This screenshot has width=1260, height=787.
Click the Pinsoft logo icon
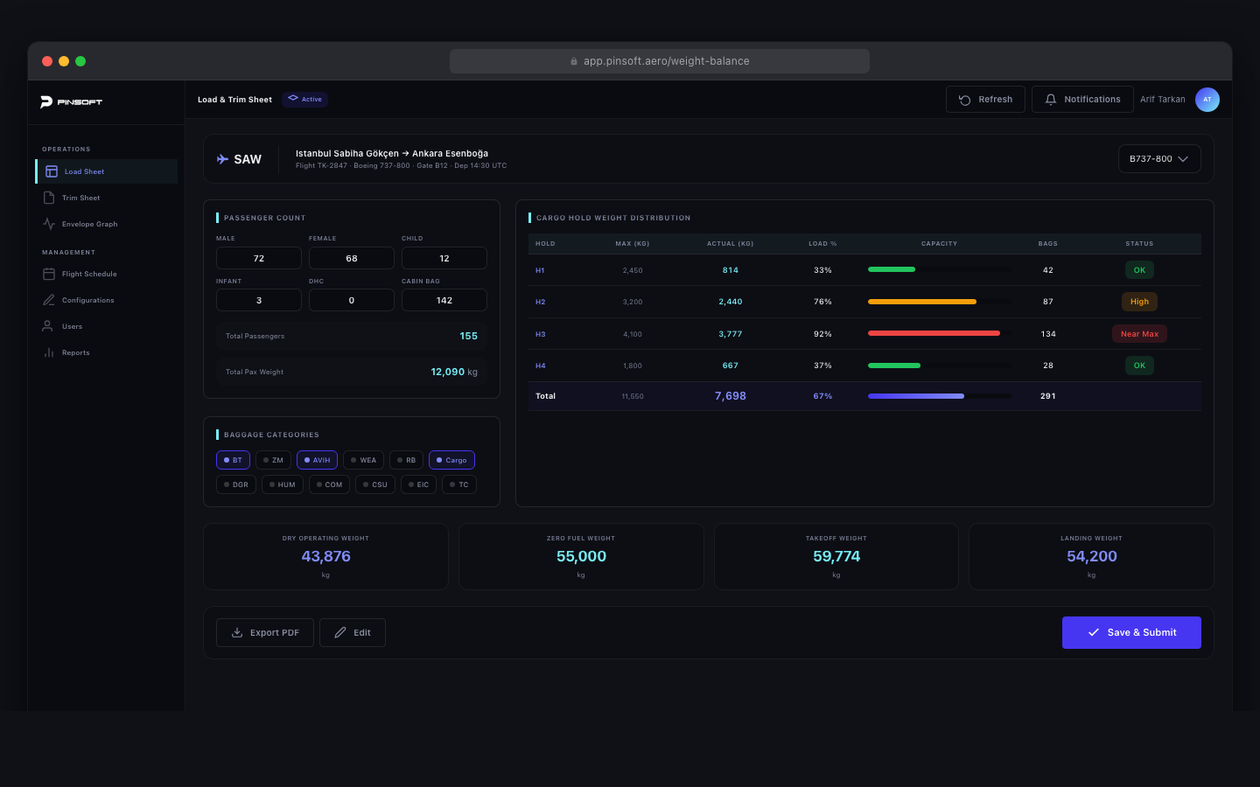46,102
